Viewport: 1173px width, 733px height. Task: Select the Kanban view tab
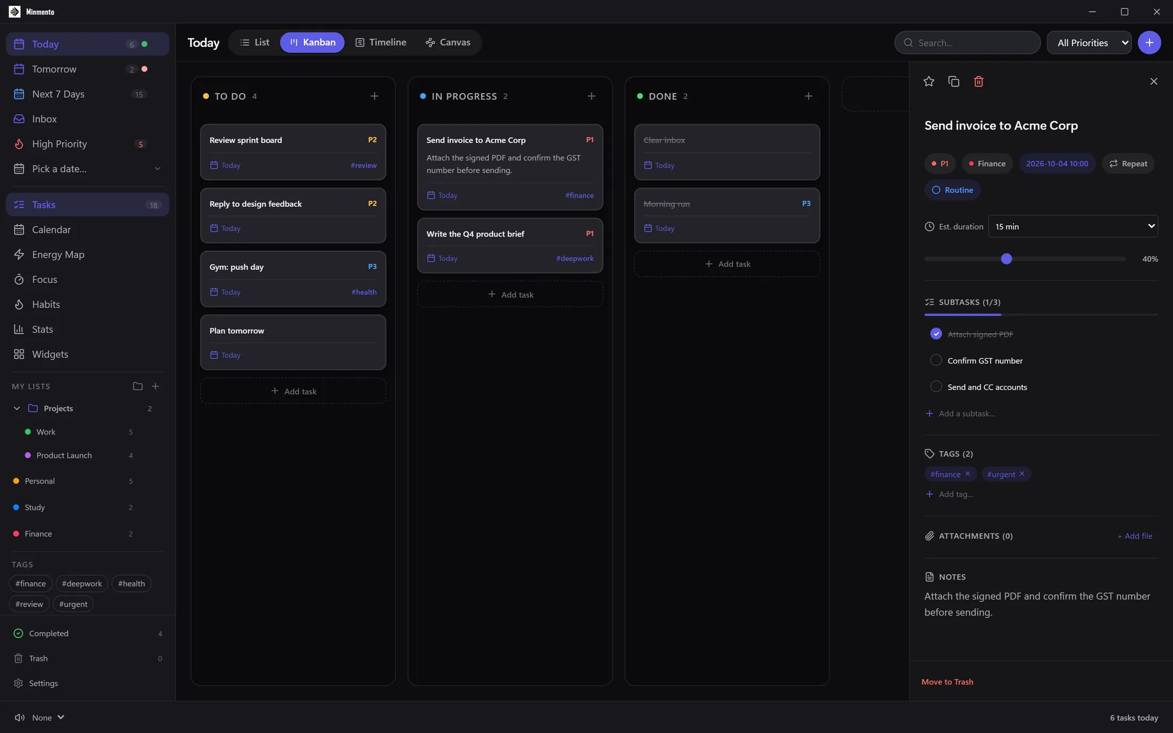coord(312,43)
